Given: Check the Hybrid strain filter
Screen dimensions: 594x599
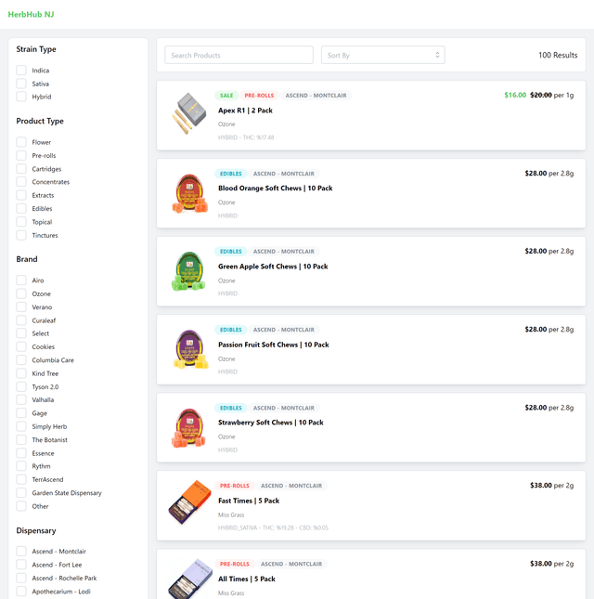Looking at the screenshot, I should 21,97.
